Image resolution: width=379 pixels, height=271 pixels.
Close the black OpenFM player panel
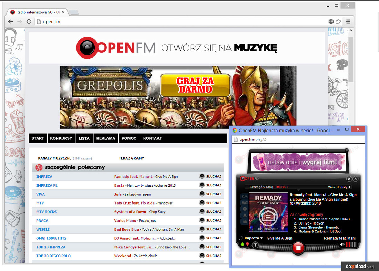pyautogui.click(x=355, y=179)
